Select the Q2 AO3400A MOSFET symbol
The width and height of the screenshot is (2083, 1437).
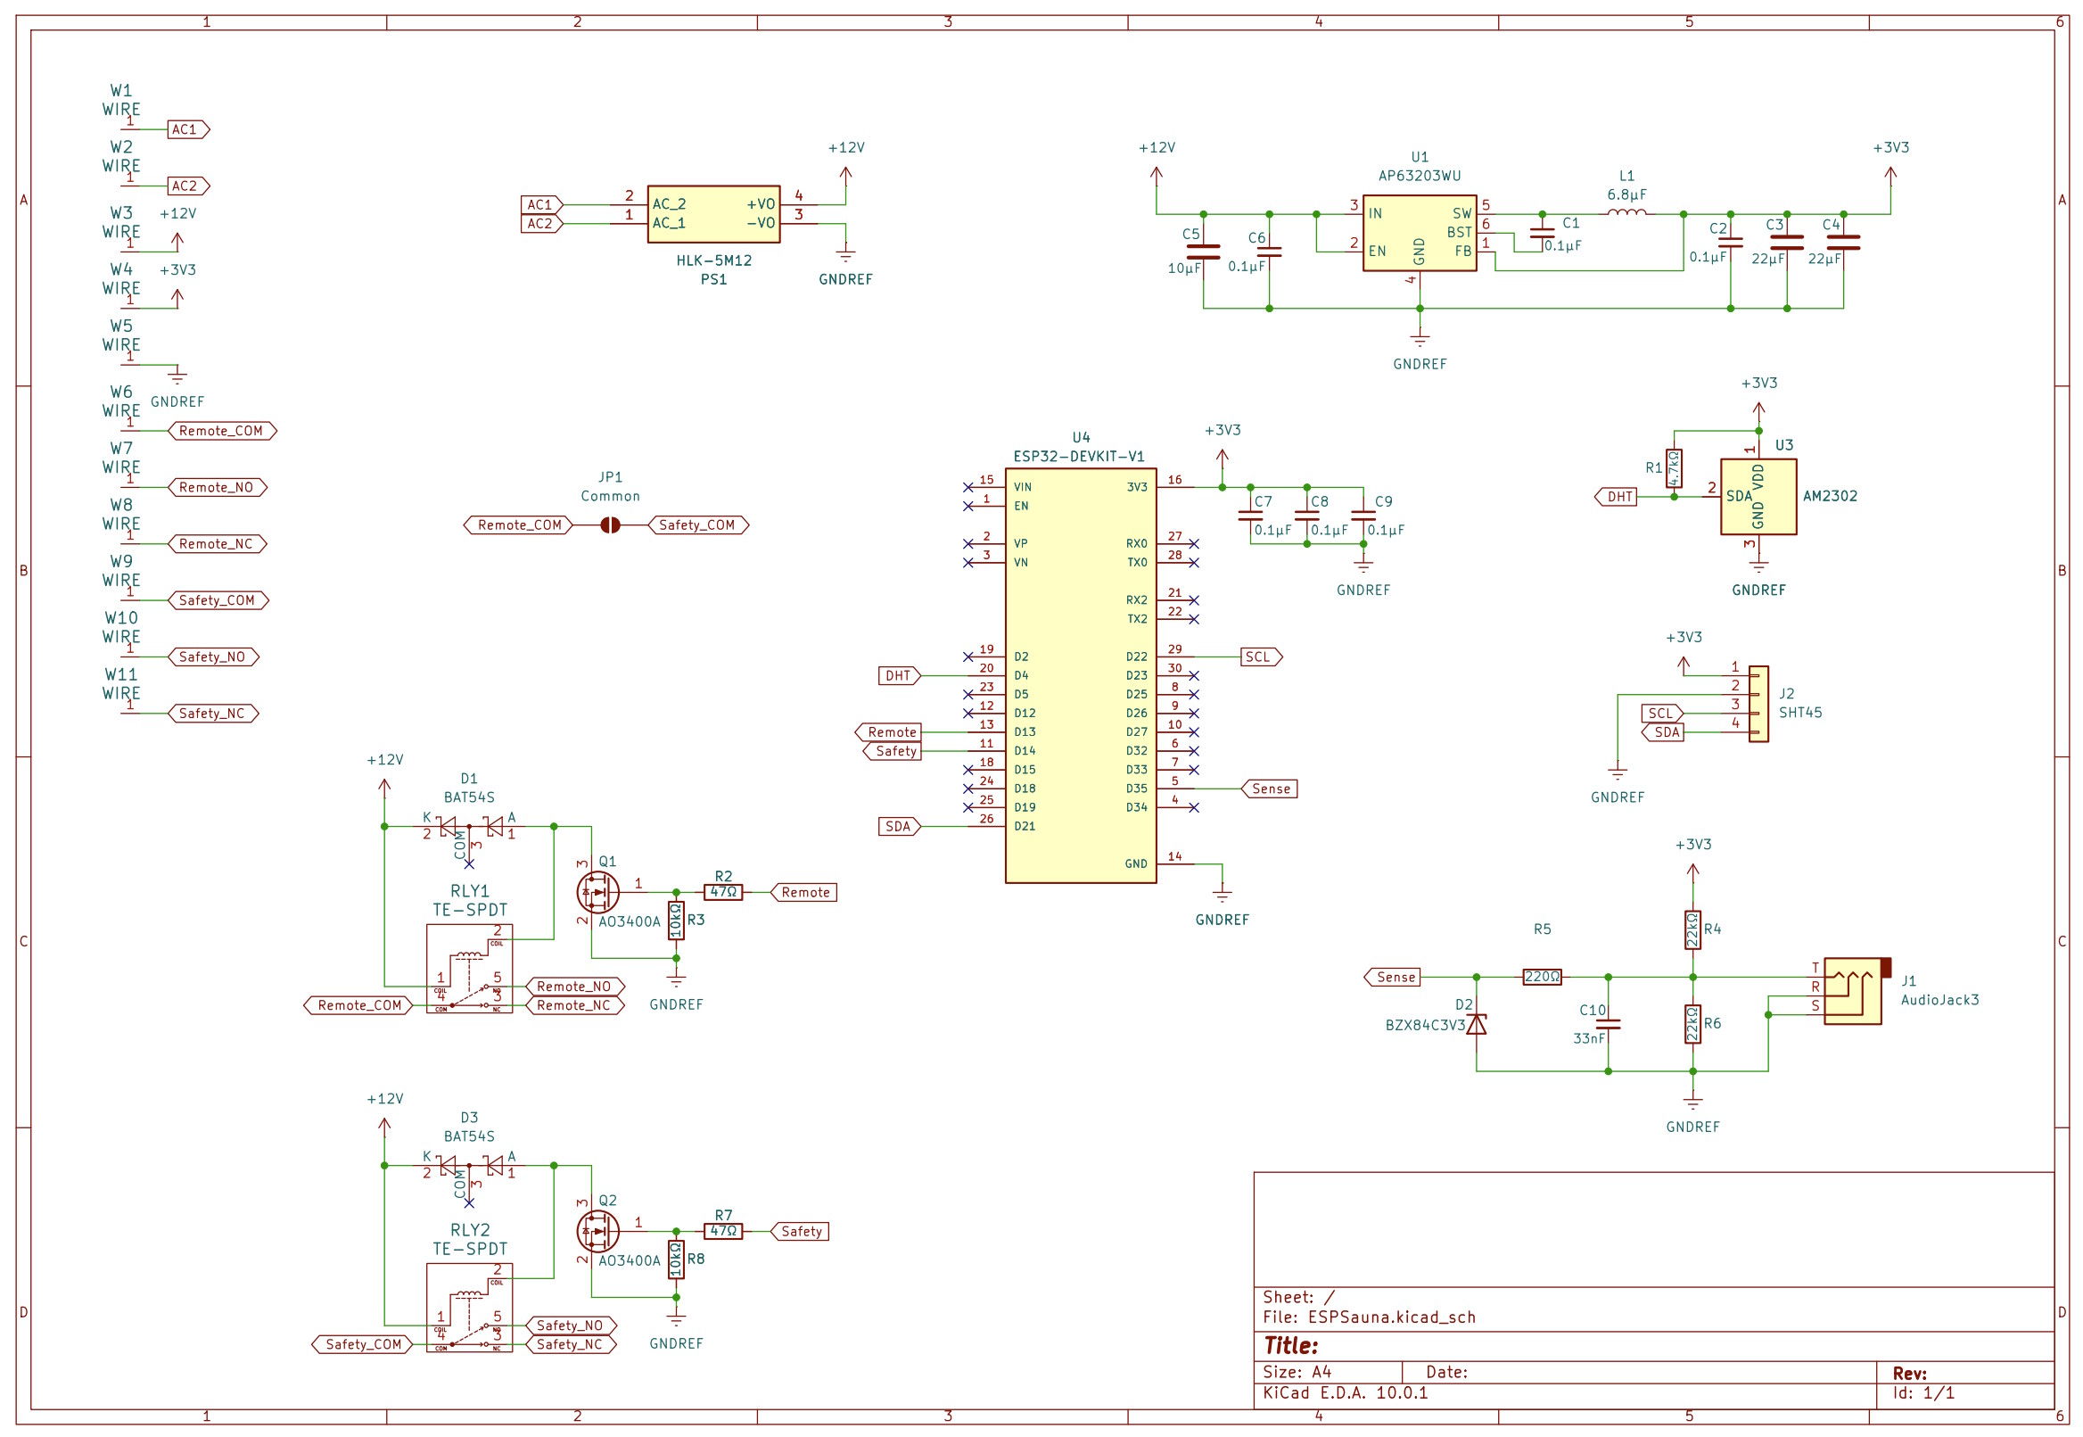tap(597, 1231)
